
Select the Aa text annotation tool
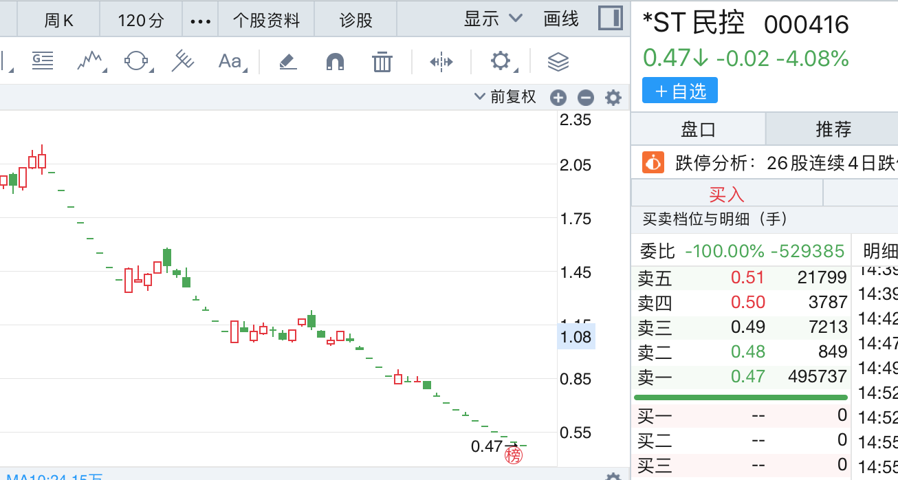(230, 62)
